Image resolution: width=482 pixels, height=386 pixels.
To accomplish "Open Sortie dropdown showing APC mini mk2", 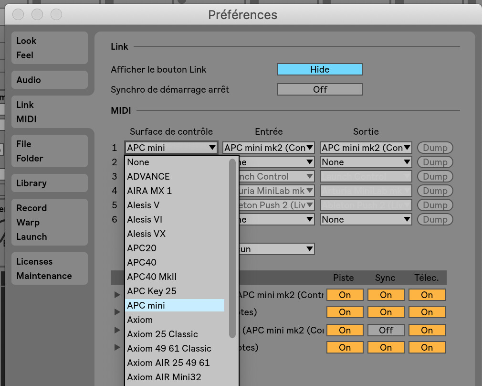I will tap(366, 148).
